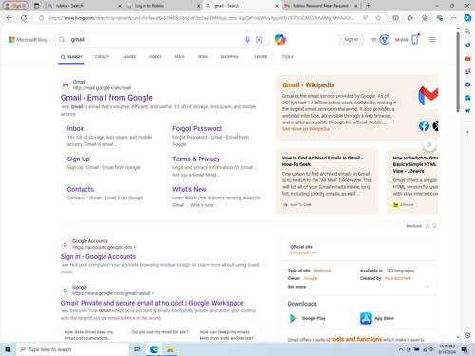Open the Bing hamburger menu
The height and width of the screenshot is (356, 475).
[x=432, y=40]
